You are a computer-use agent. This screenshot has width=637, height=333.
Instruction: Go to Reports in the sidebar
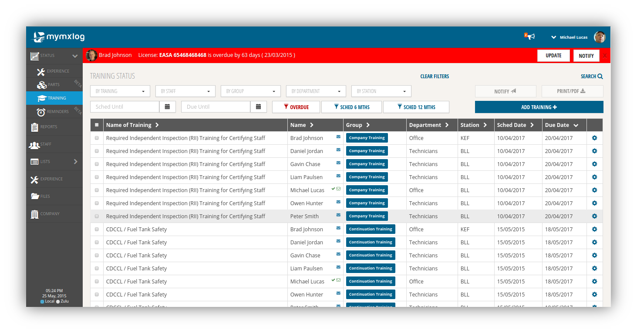click(x=48, y=127)
